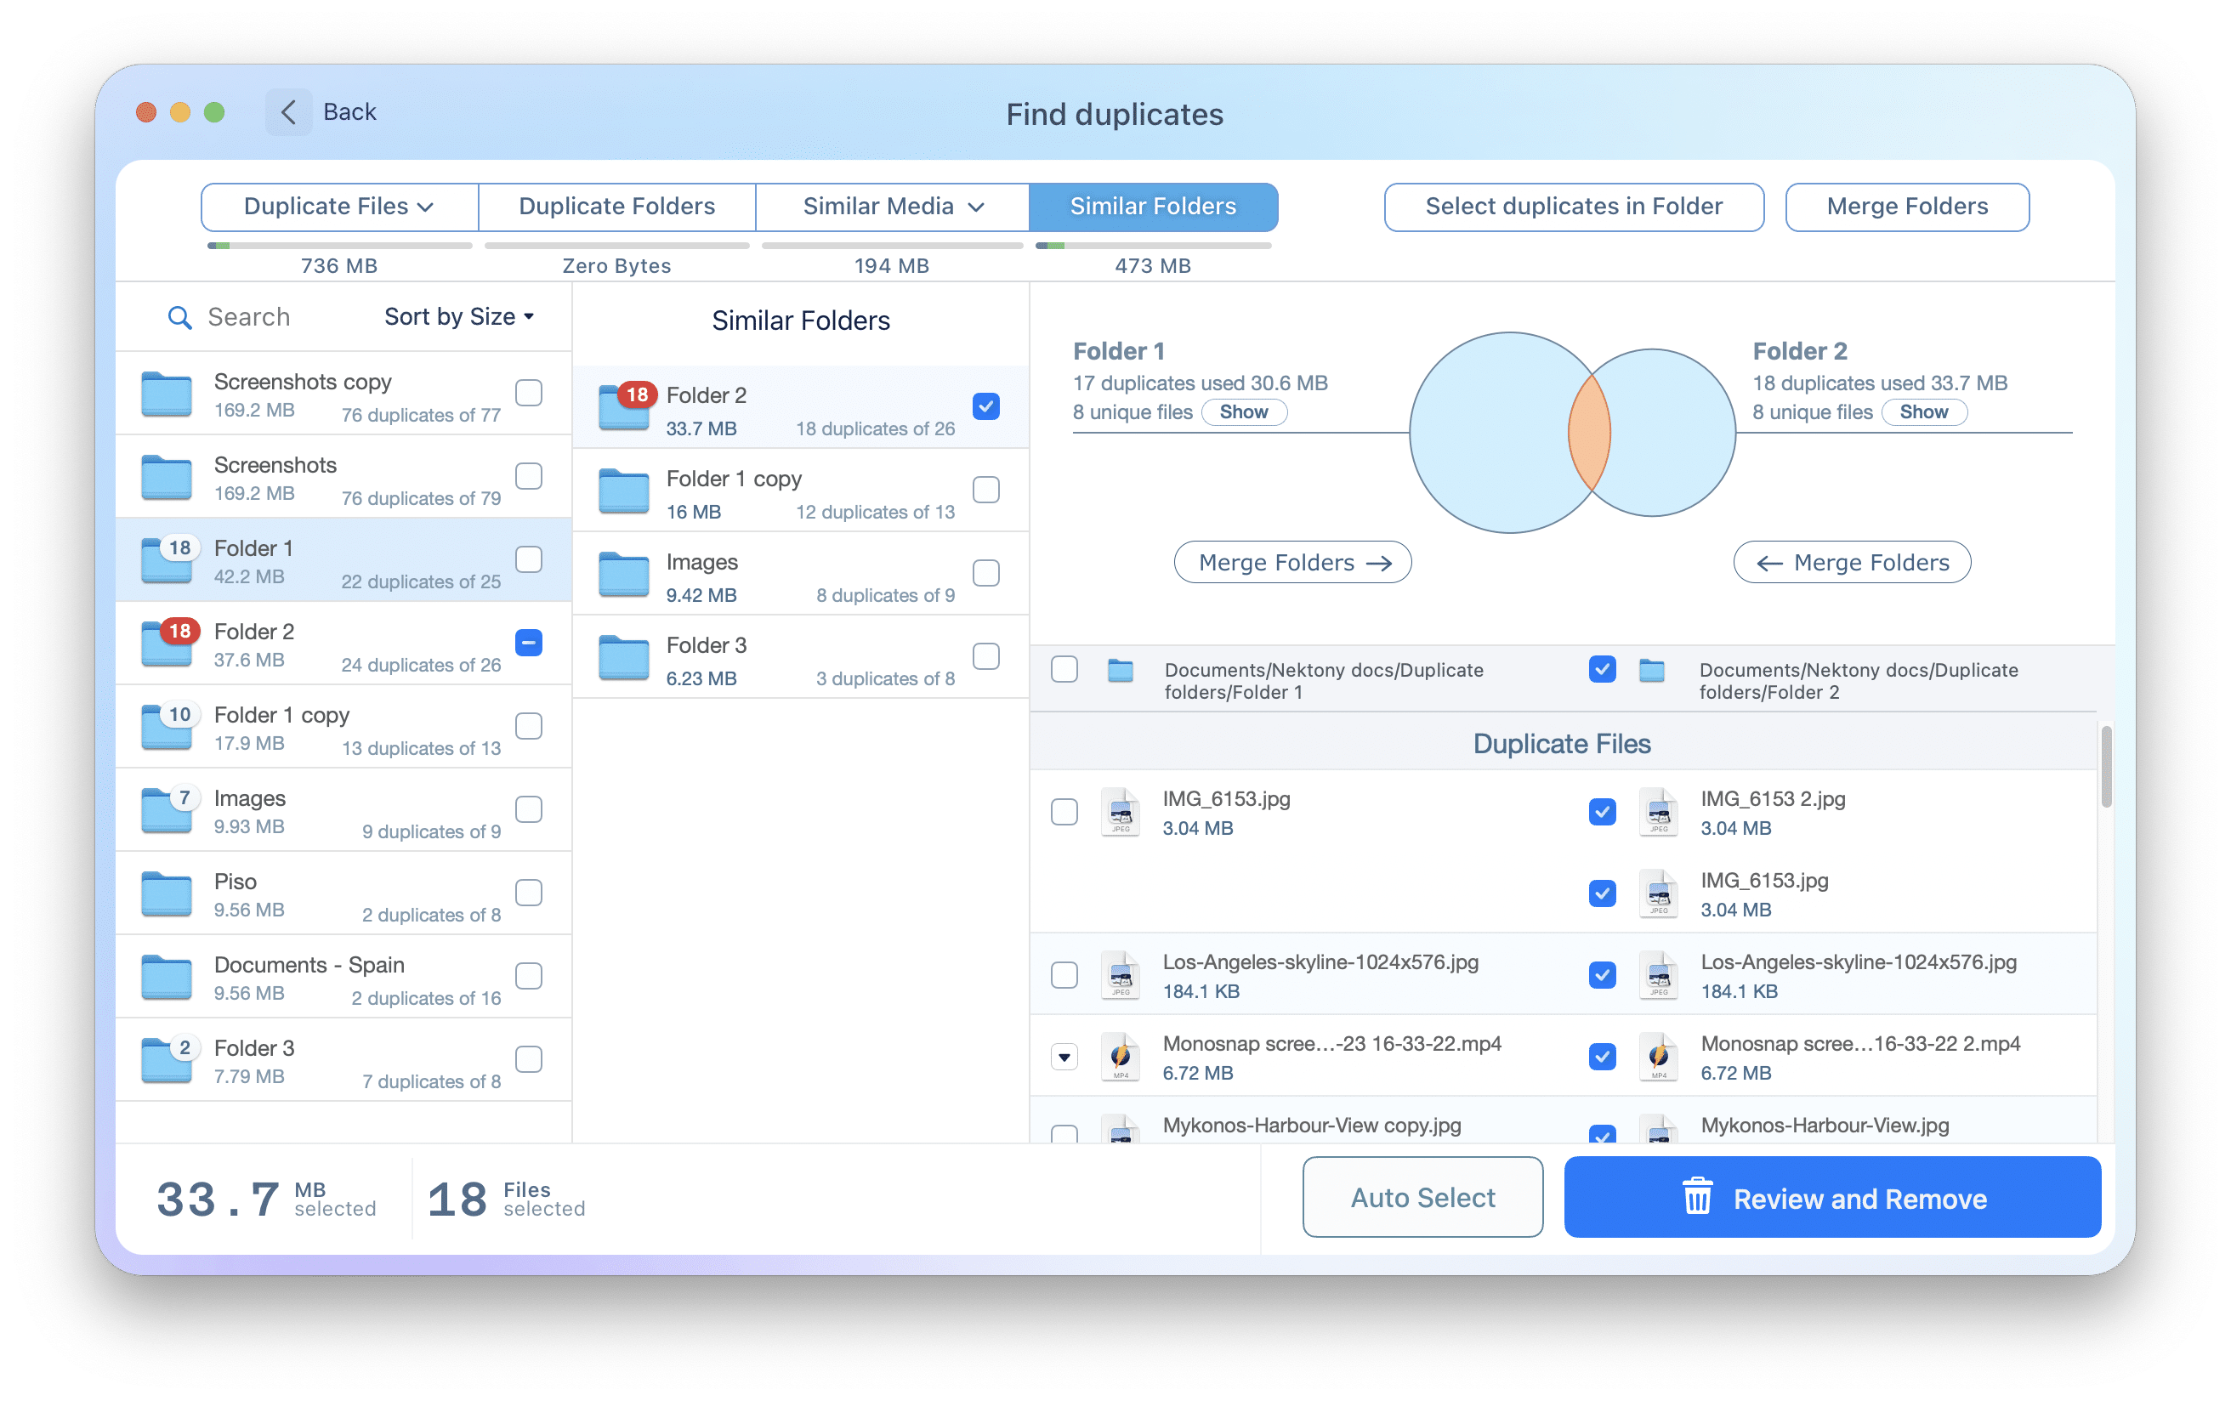
Task: Switch to the Similar Media tab
Action: point(893,207)
